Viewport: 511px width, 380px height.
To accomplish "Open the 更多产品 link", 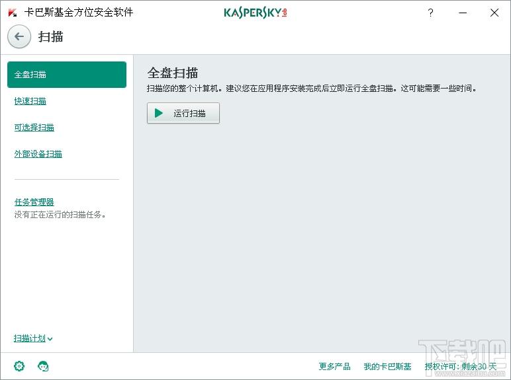I will [x=334, y=366].
